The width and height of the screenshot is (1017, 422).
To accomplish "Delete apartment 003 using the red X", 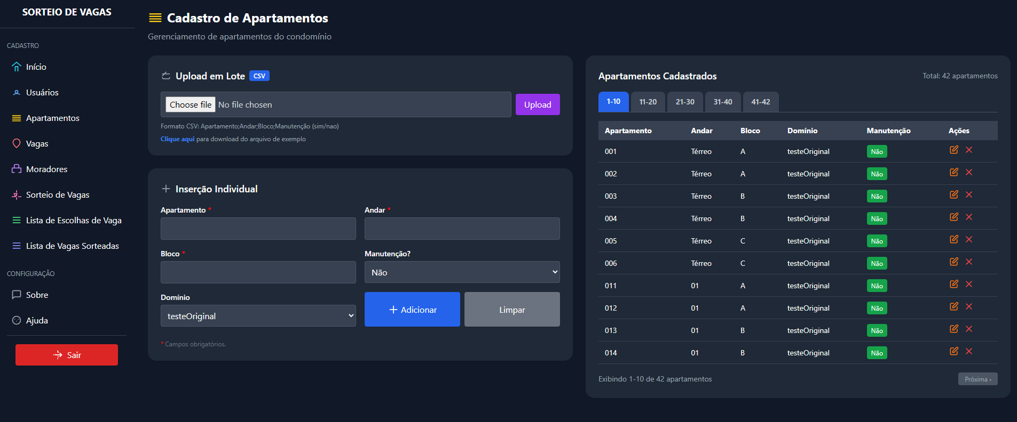I will pyautogui.click(x=969, y=195).
